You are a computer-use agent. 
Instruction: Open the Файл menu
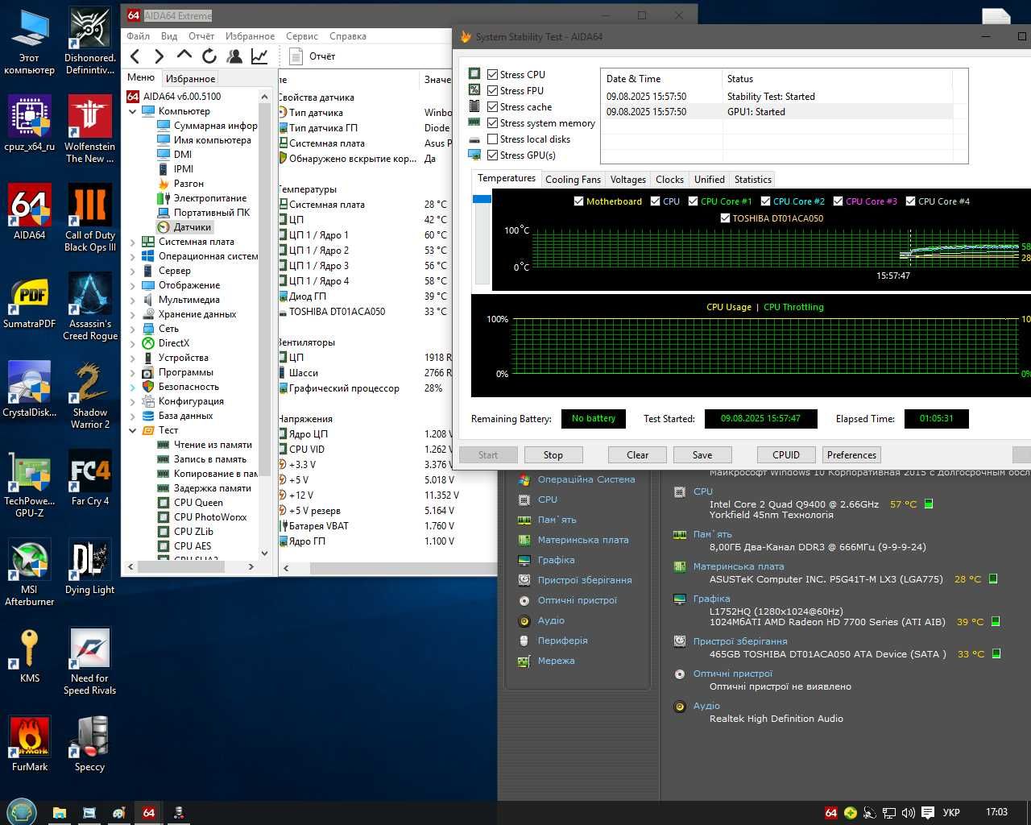coord(138,36)
